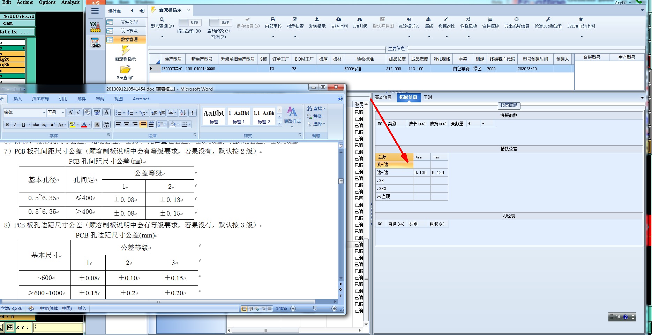
Task: Expand the 型号查询 dropdown arrow
Action: pos(162,37)
